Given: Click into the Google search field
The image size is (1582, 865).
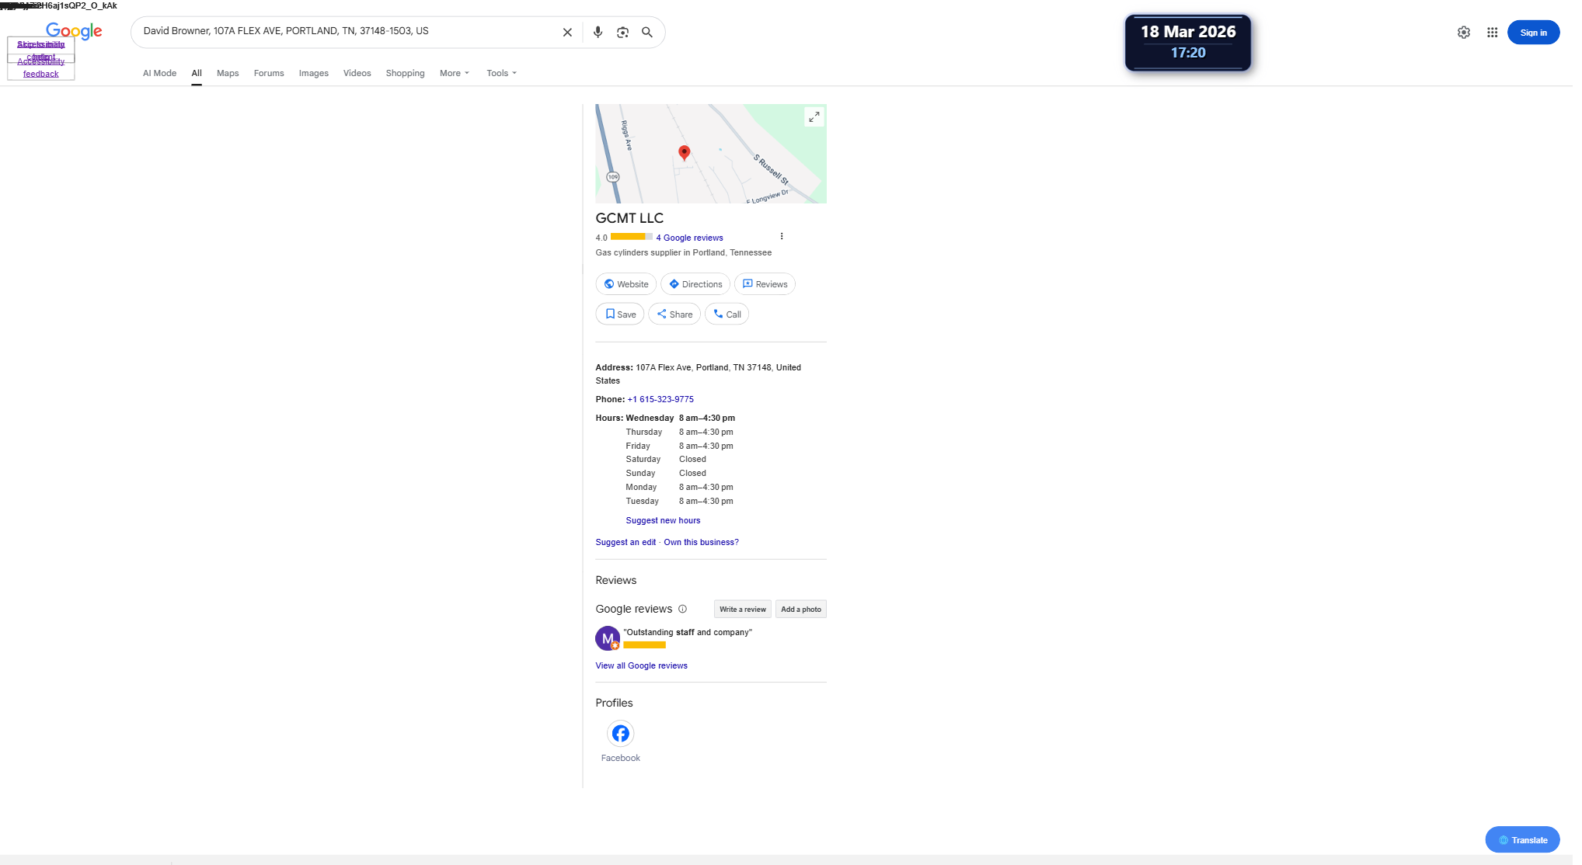Looking at the screenshot, I should tap(342, 32).
